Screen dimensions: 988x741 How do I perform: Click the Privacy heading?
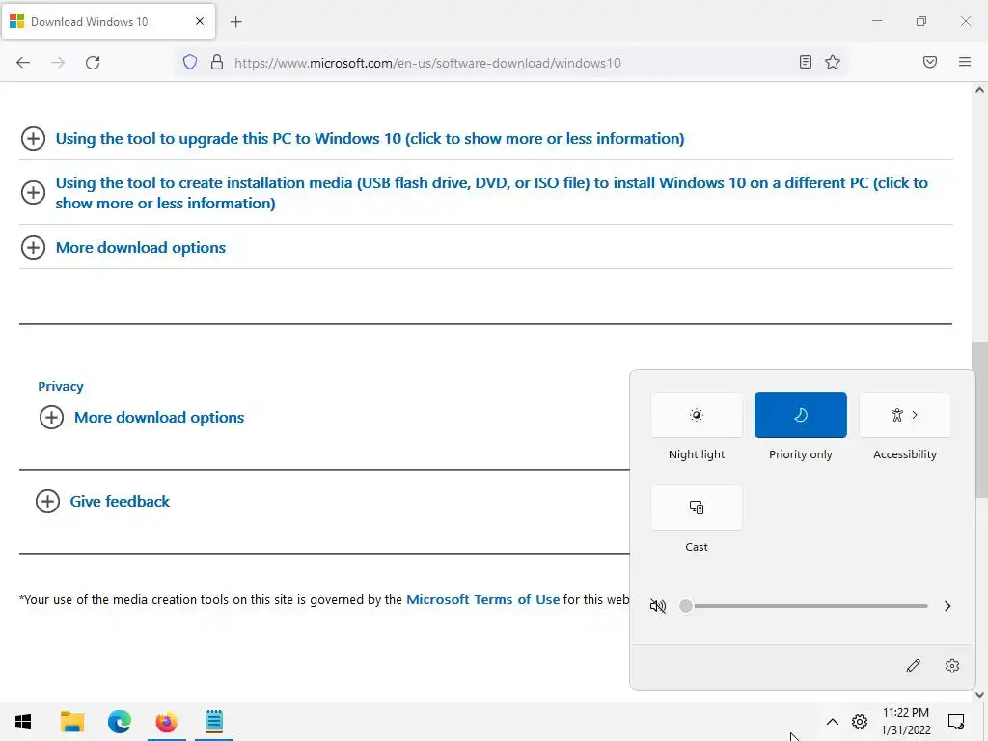coord(61,386)
